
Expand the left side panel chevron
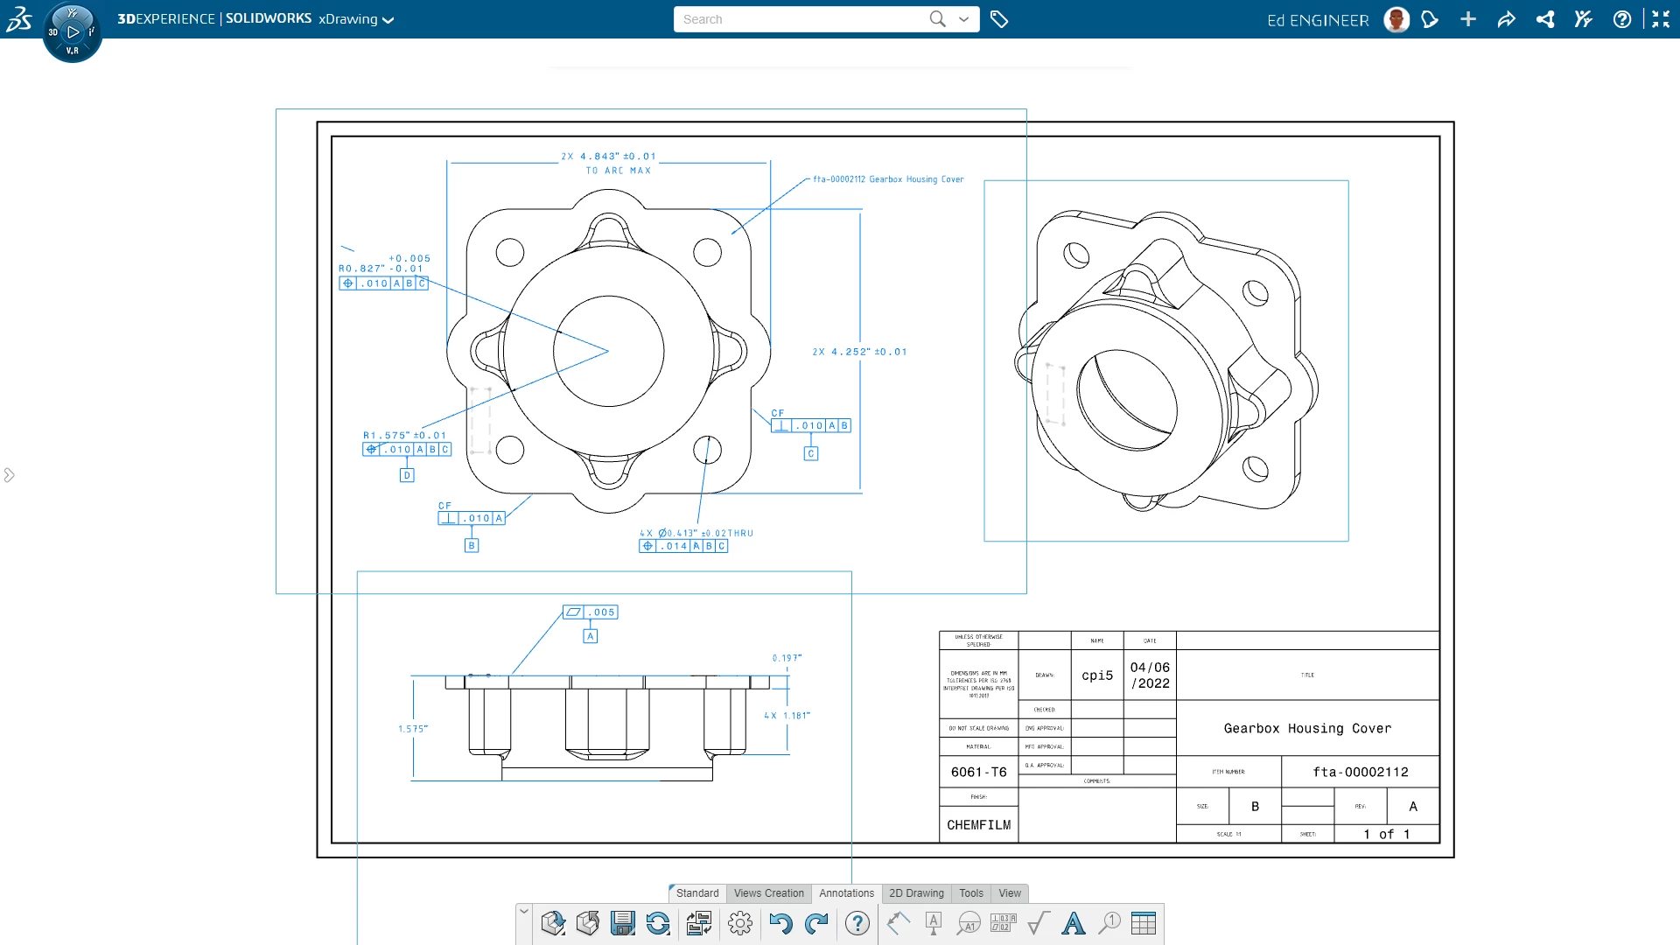[x=9, y=475]
